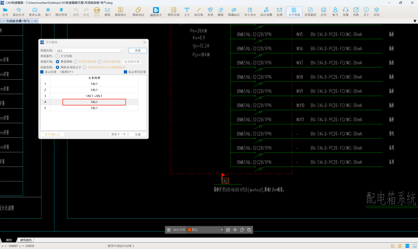
Task: Switch to the 建筑图纸 layout tab
Action: tap(26, 240)
